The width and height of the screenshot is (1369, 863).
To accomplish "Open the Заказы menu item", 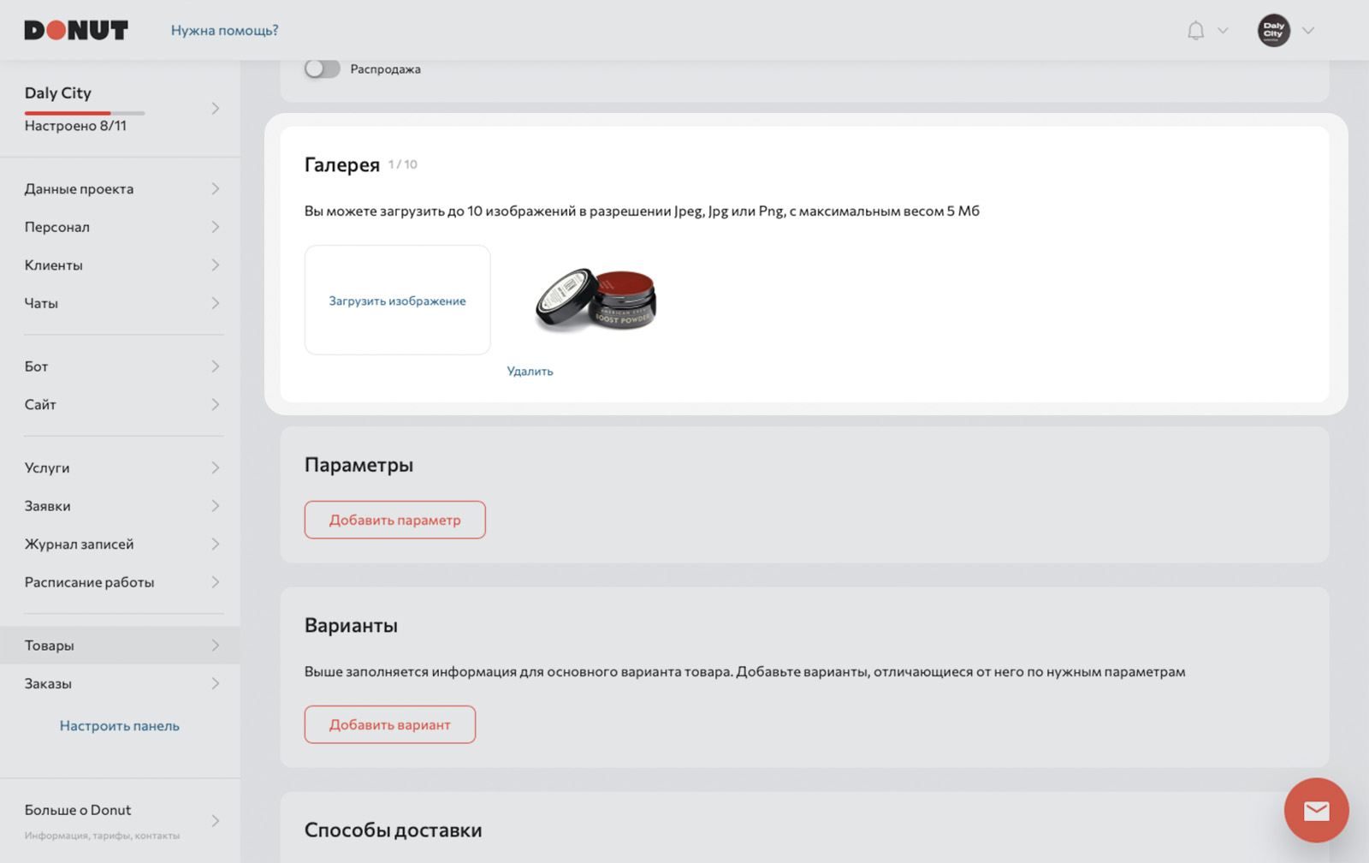I will pos(120,683).
